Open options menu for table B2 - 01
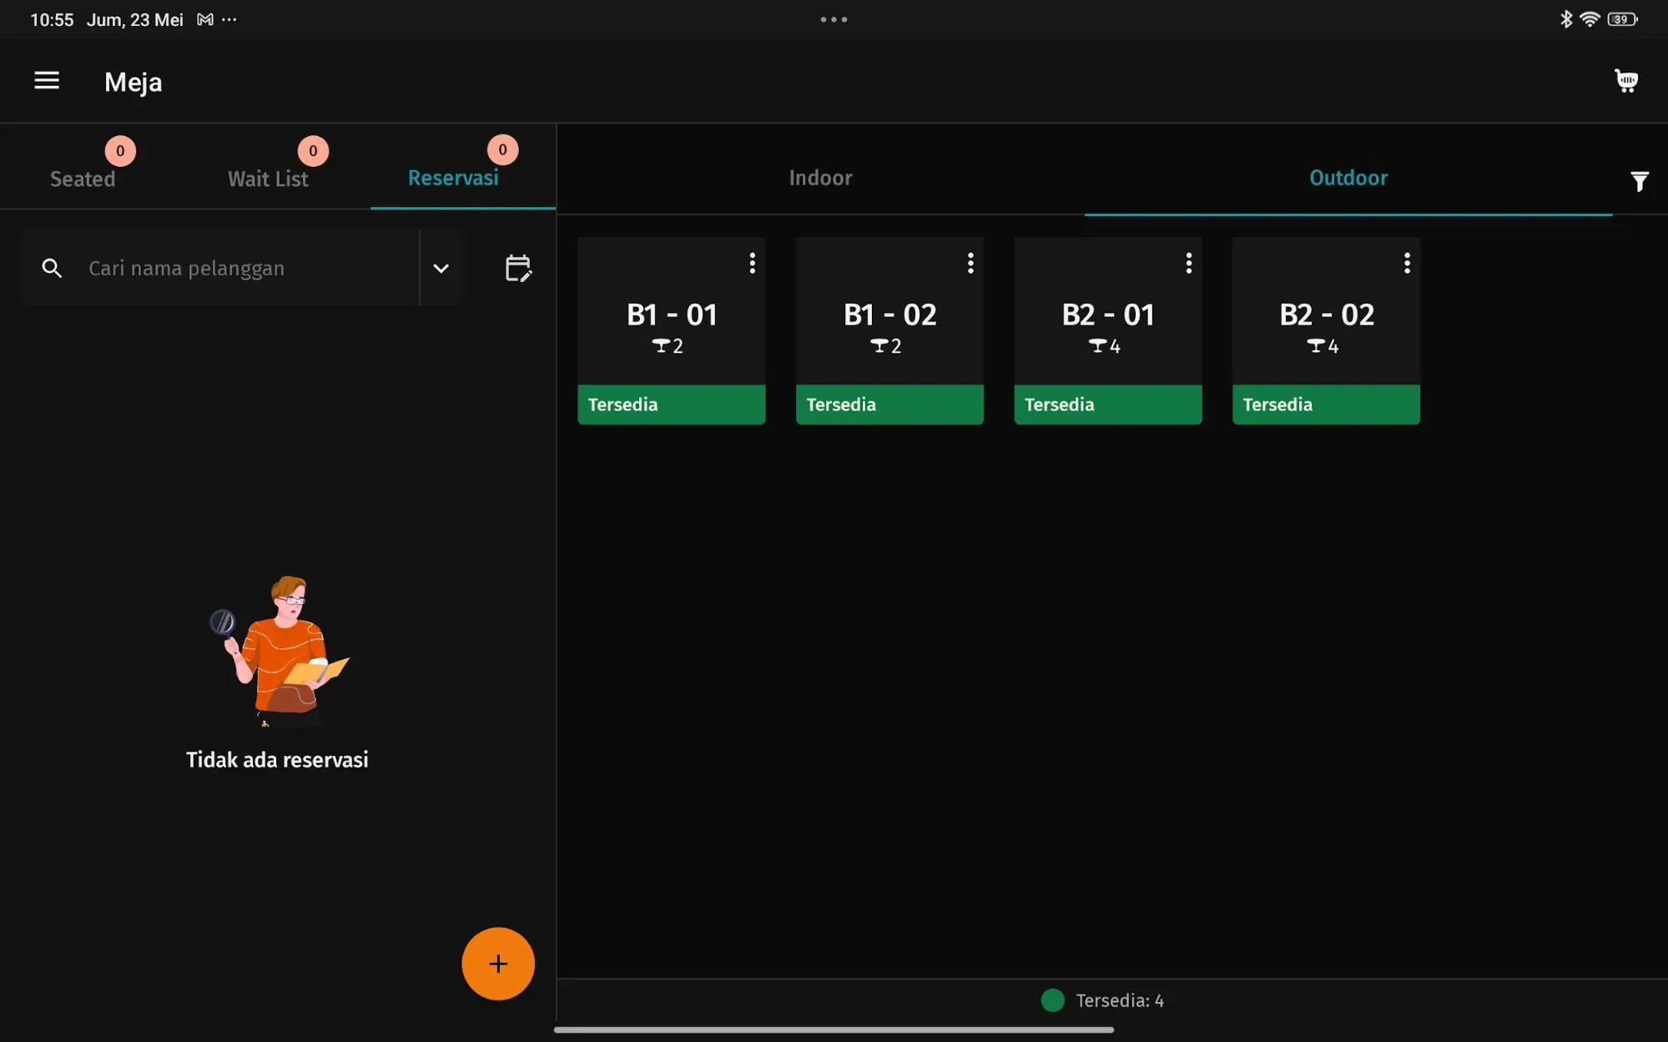1668x1042 pixels. point(1189,263)
